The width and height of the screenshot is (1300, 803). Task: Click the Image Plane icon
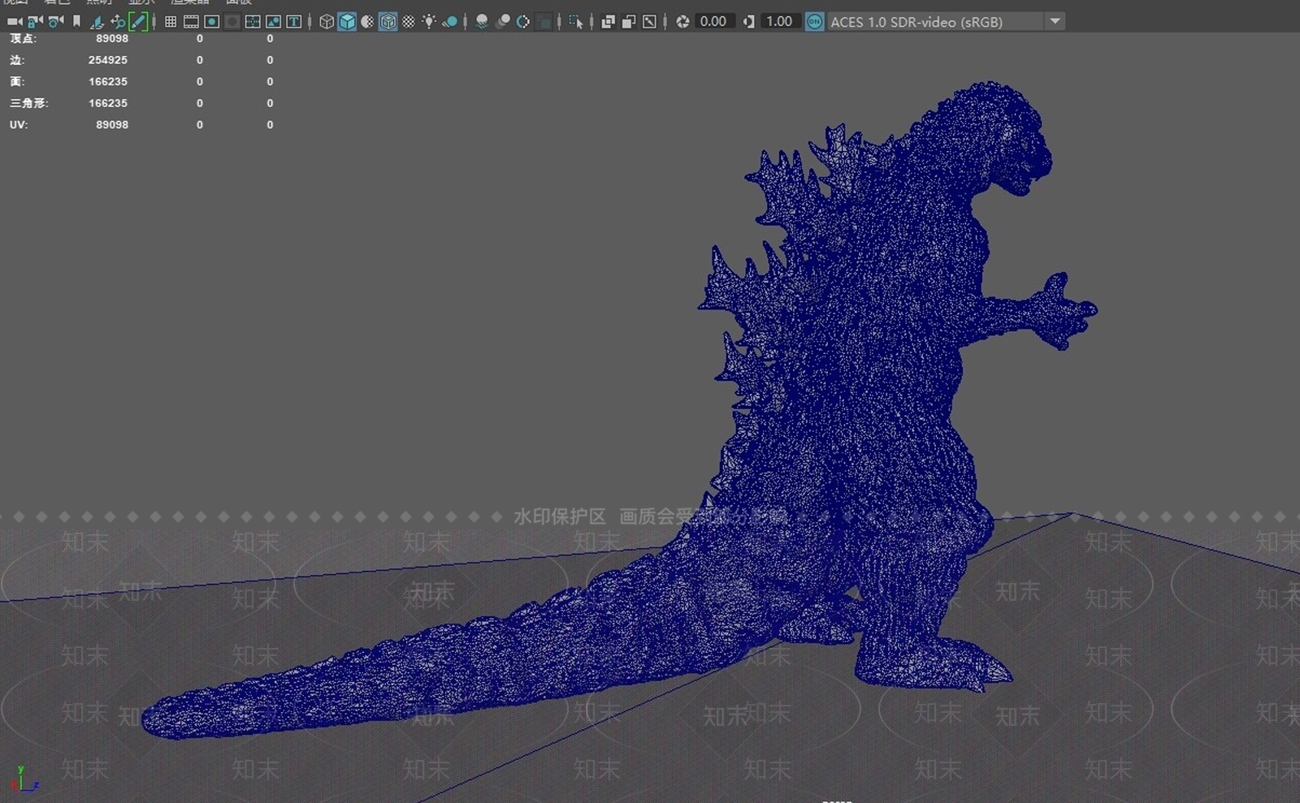[x=97, y=22]
